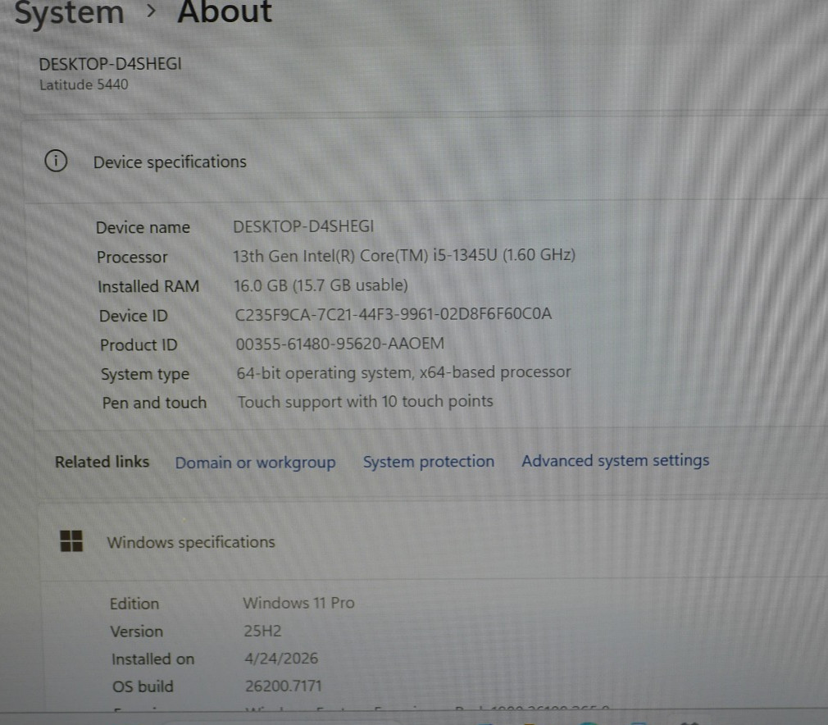
Task: Click the Windows logo icon beside Windows specifications
Action: (71, 541)
